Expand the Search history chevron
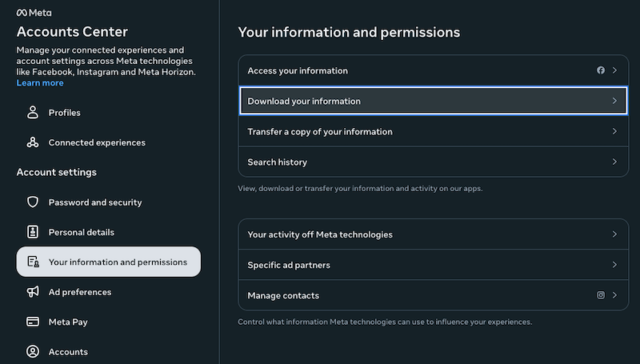Image resolution: width=640 pixels, height=364 pixels. [x=614, y=162]
